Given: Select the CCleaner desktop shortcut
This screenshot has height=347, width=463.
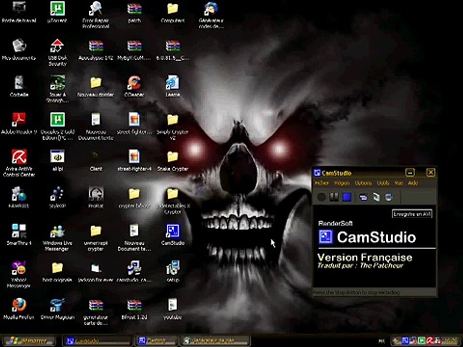Looking at the screenshot, I should point(135,86).
